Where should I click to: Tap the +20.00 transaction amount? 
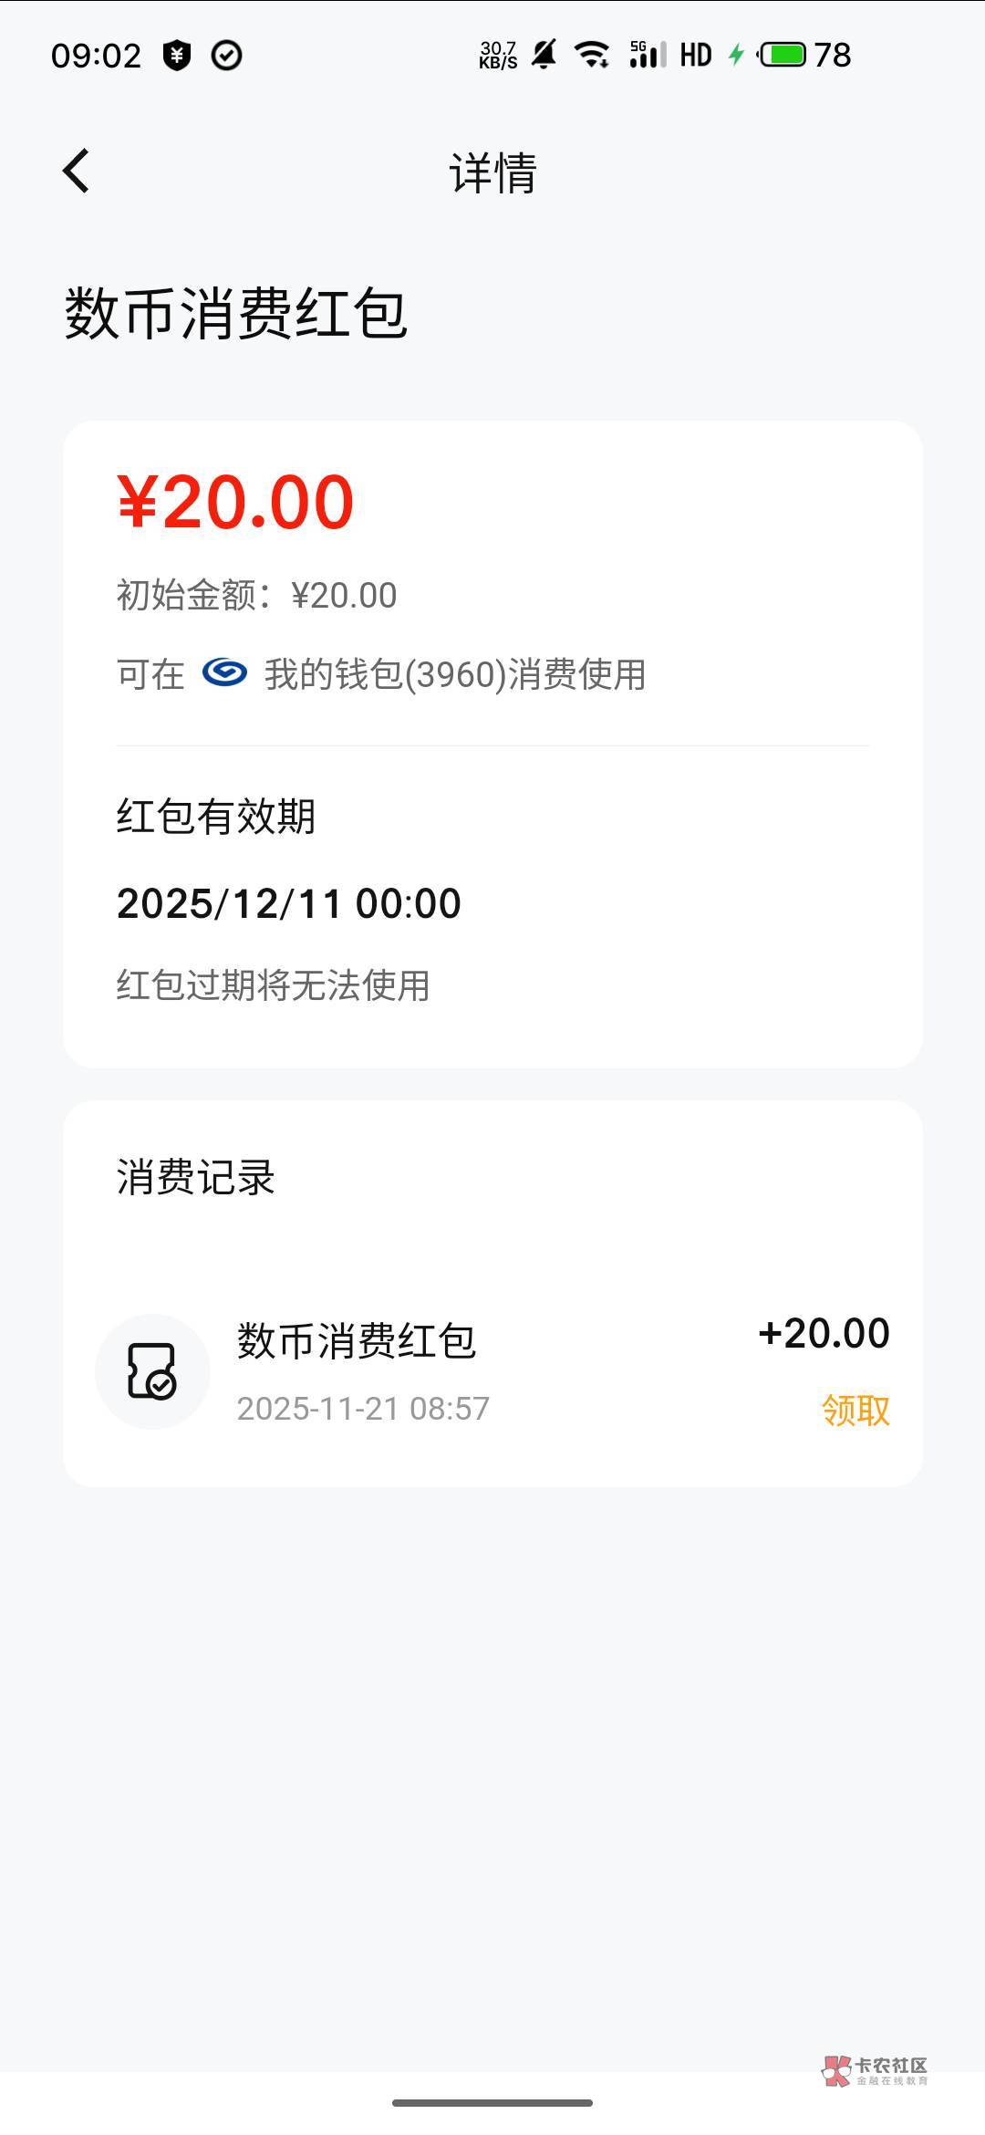click(x=824, y=1333)
